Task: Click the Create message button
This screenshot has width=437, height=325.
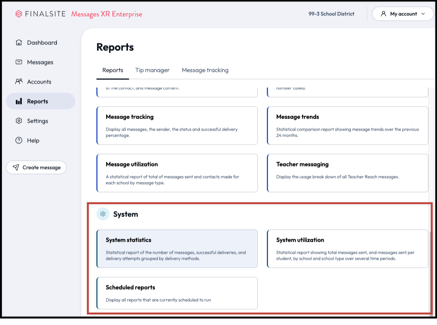Action: (36, 167)
